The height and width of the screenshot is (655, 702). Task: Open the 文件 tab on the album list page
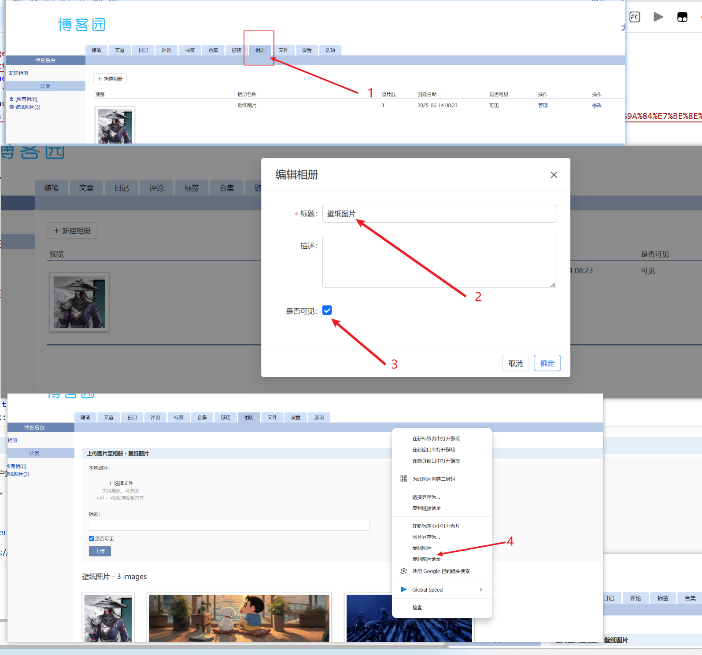pyautogui.click(x=284, y=50)
